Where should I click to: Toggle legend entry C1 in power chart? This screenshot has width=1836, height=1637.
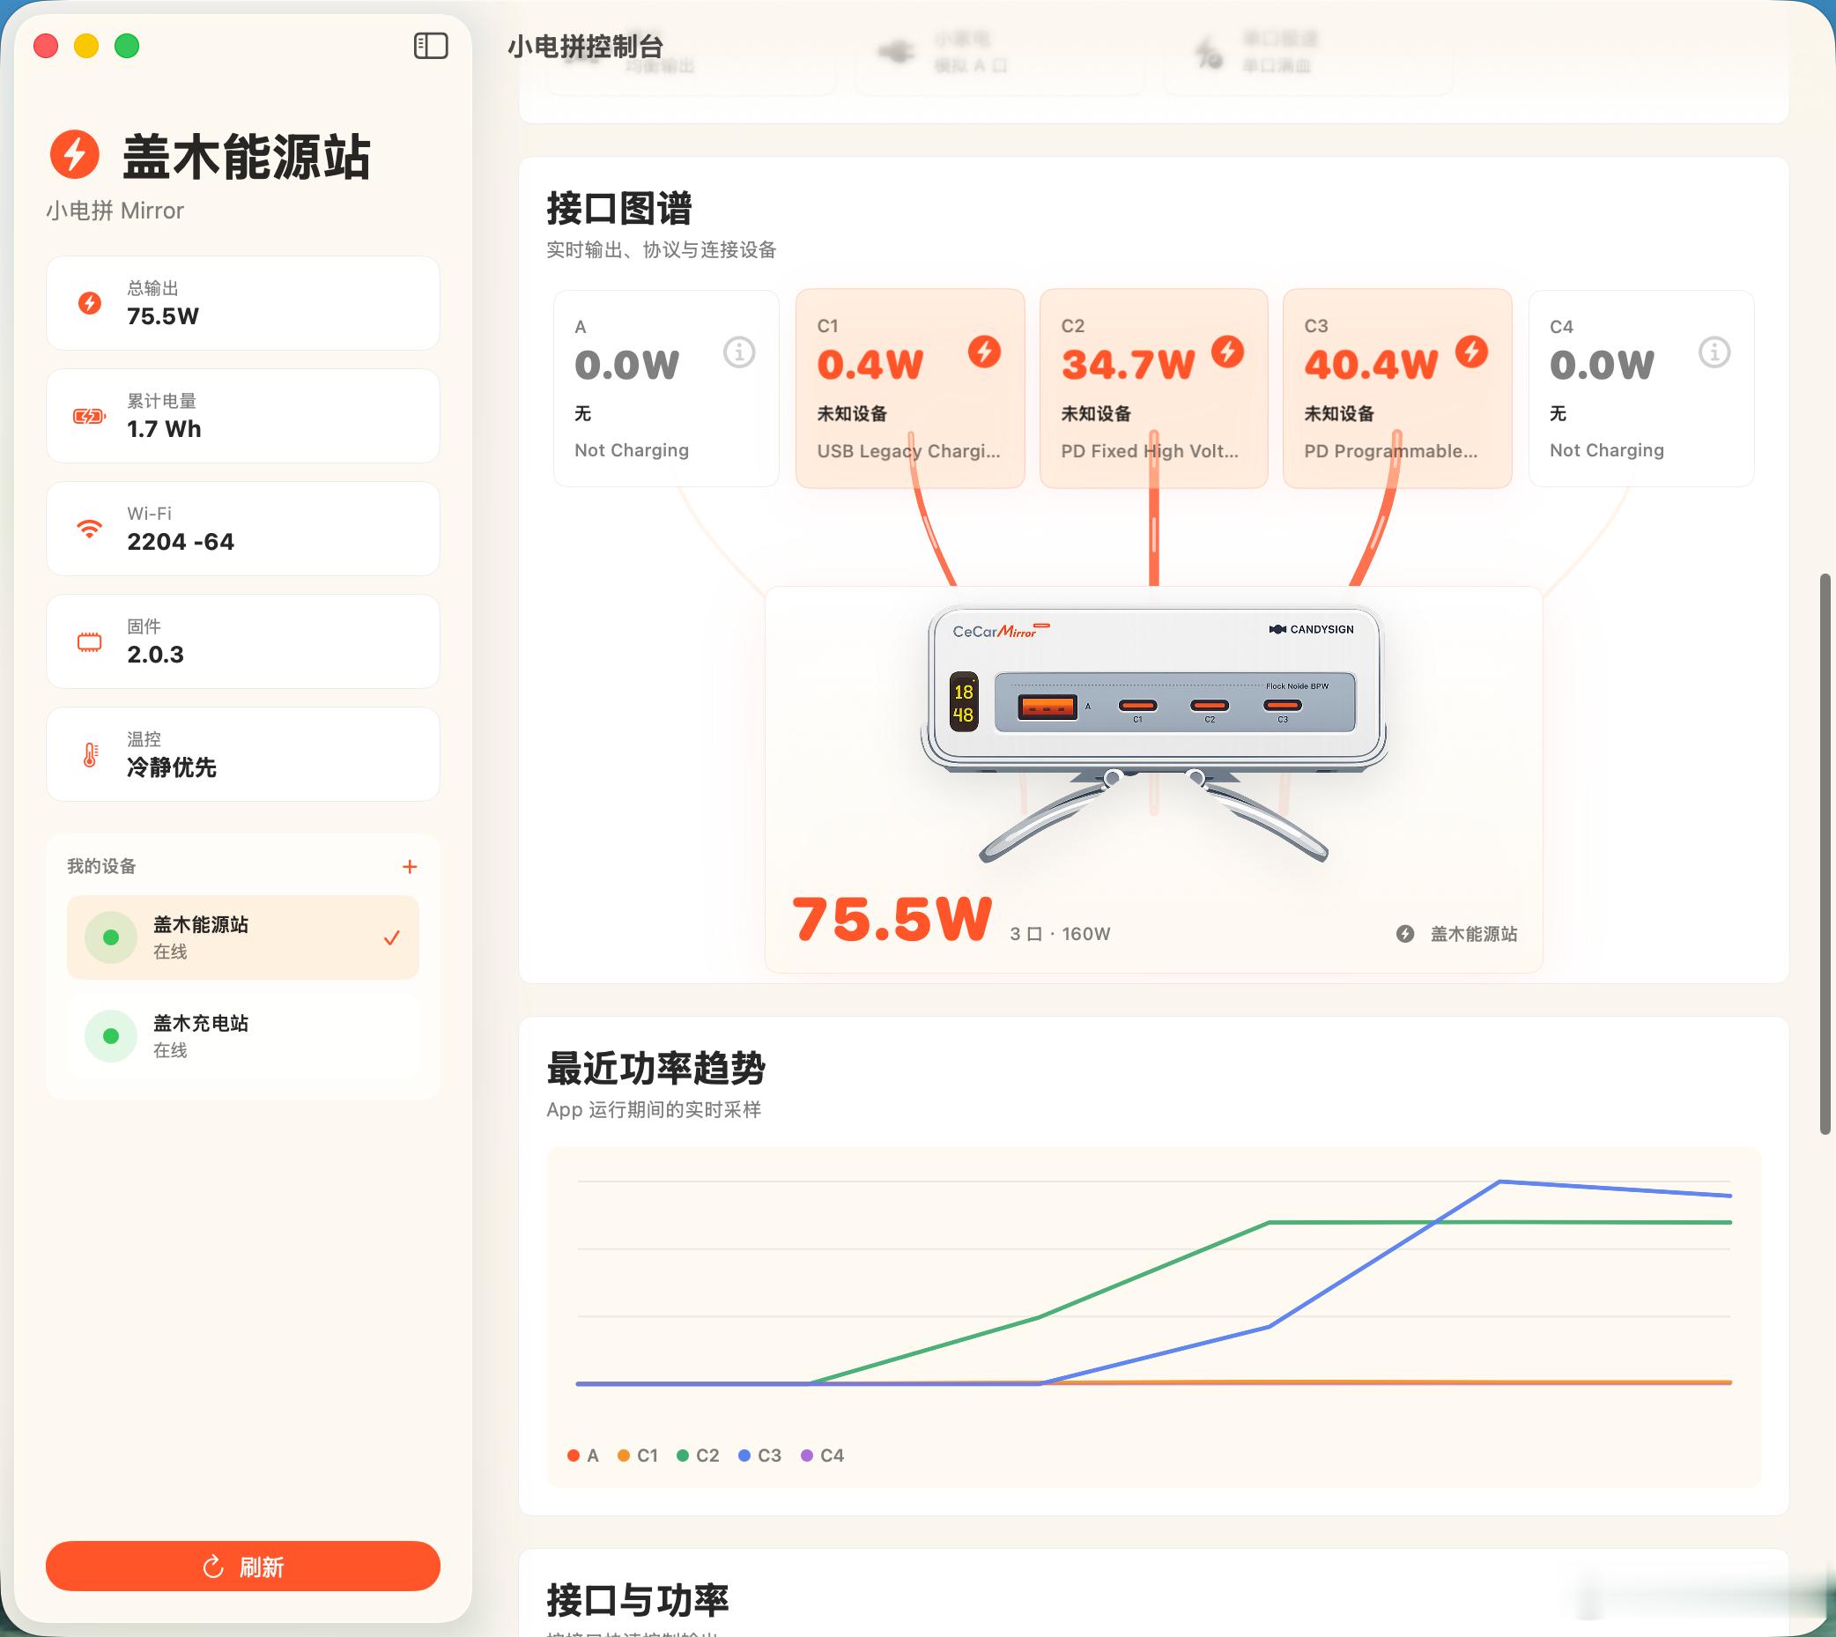coord(638,1456)
